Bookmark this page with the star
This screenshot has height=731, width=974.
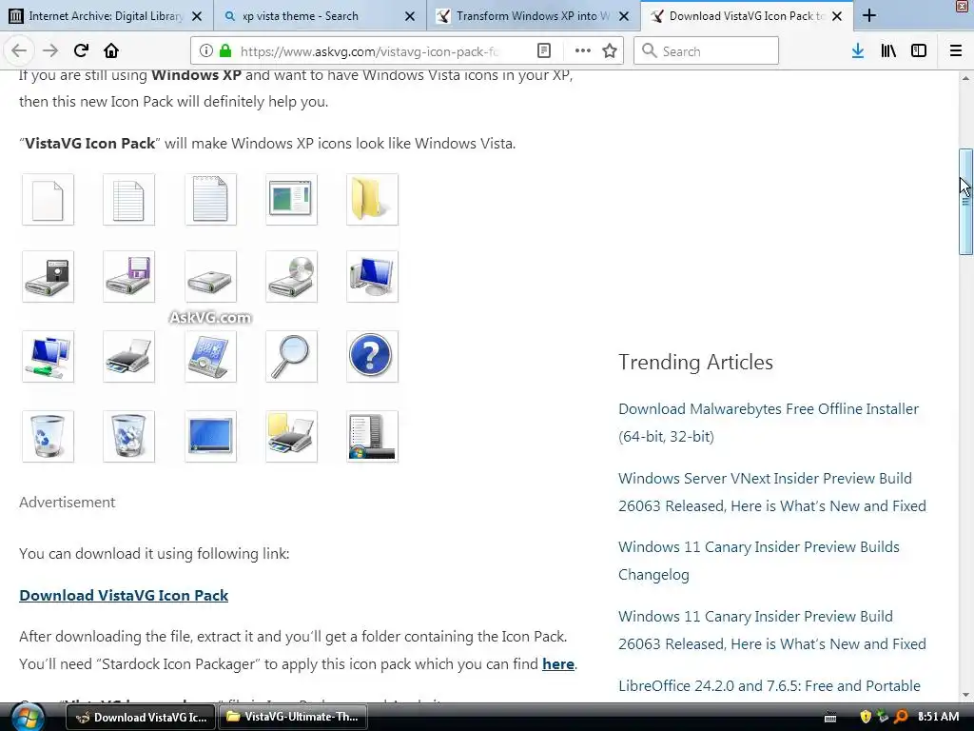point(610,51)
